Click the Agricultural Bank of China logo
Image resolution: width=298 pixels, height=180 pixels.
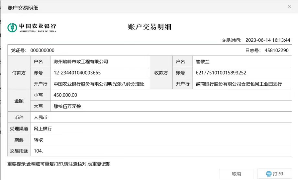point(32,28)
